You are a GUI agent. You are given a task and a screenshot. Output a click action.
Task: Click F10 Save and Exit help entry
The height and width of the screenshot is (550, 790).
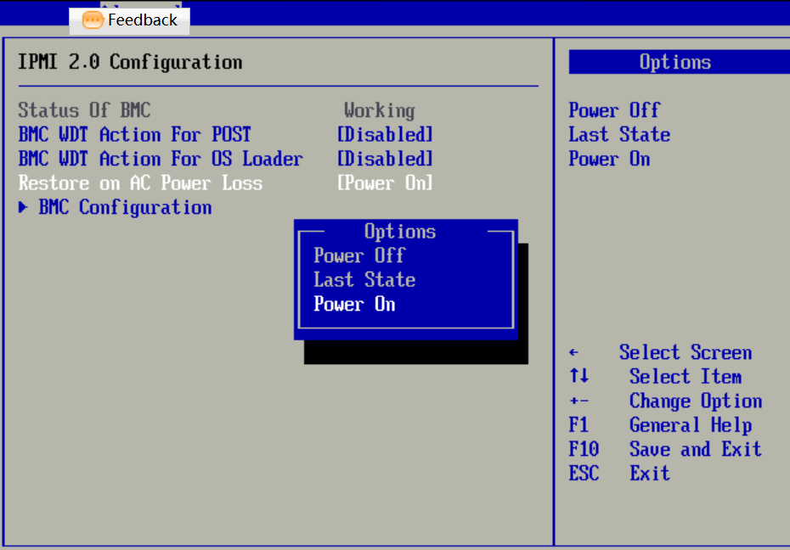coord(664,450)
